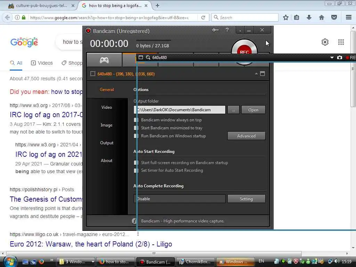Browse output folder with the ... button

point(233,110)
